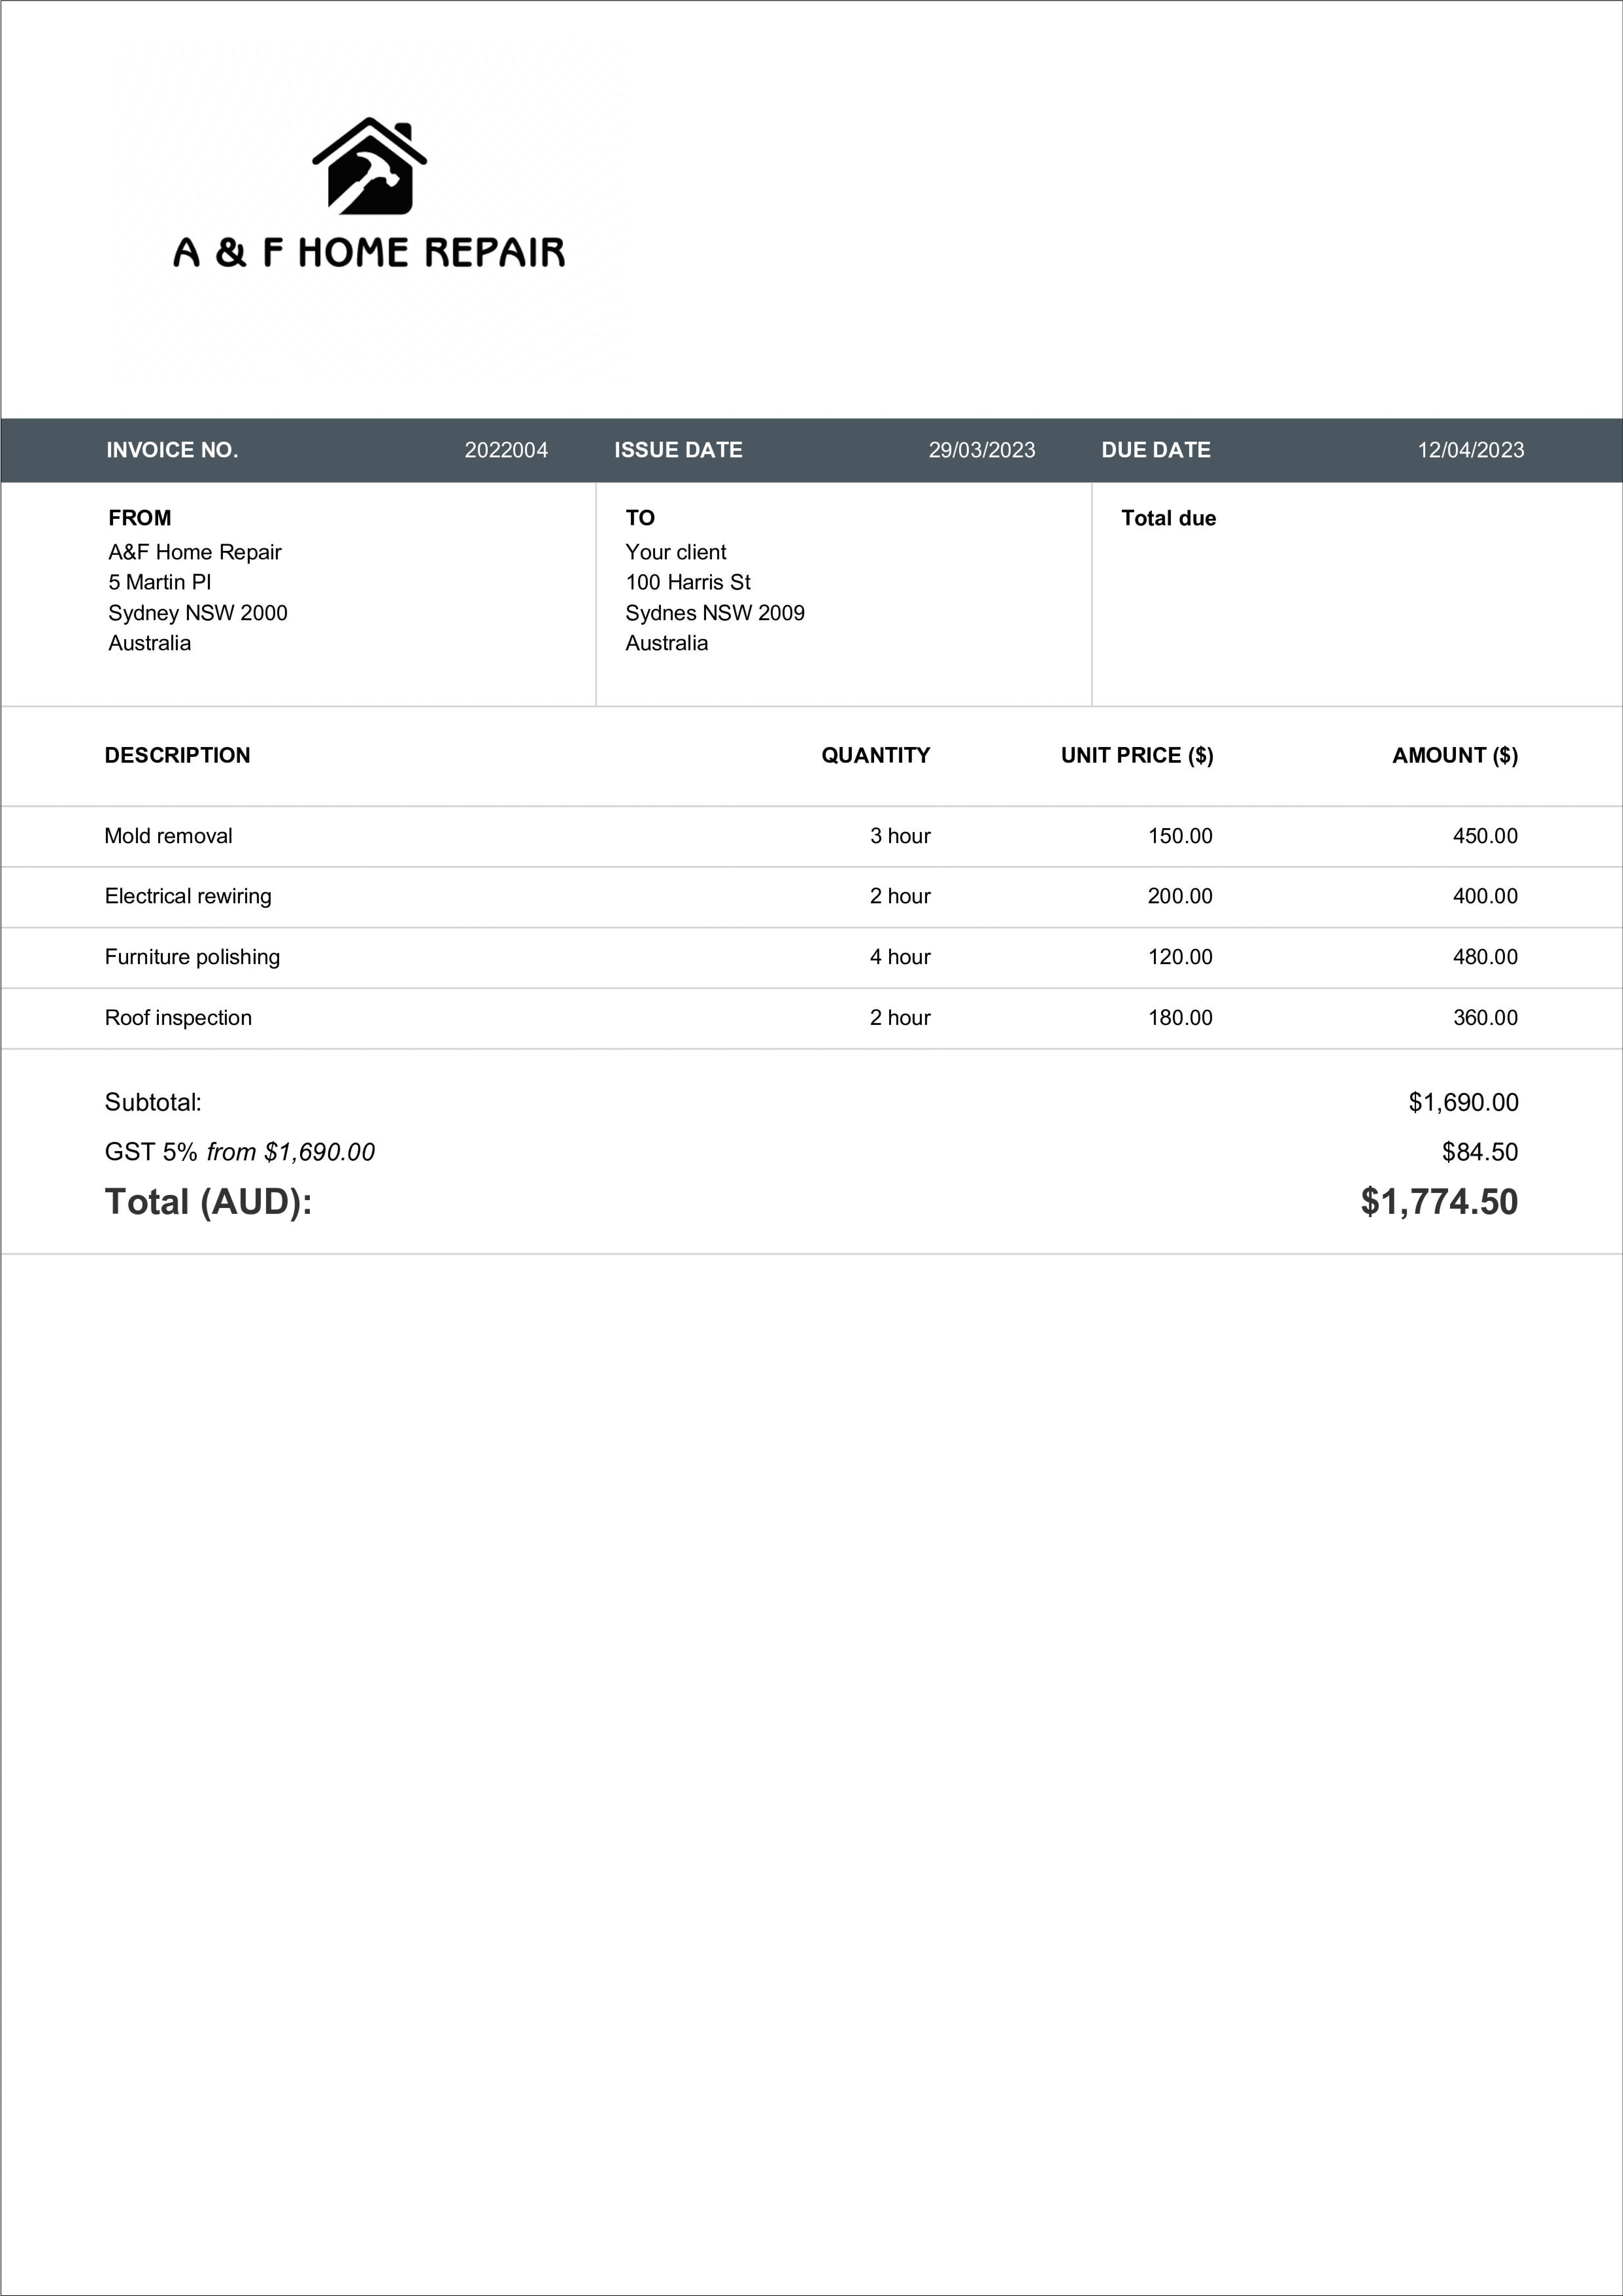Select due date '12/04/2023'
The width and height of the screenshot is (1623, 2296).
tap(1471, 450)
